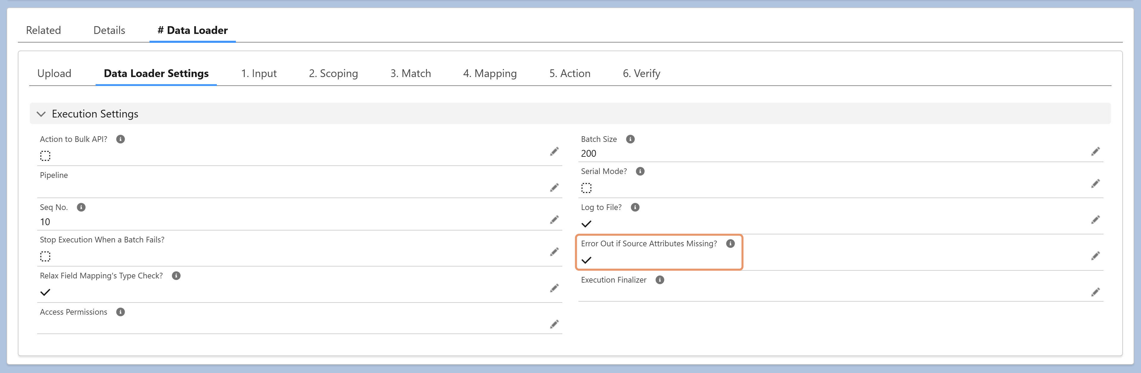The height and width of the screenshot is (373, 1141).
Task: Toggle Relax Field Mapping's Type Check checkmark
Action: (x=45, y=292)
